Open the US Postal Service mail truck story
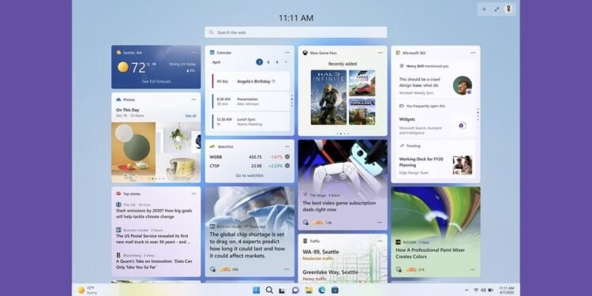This screenshot has width=592, height=296. 152,239
